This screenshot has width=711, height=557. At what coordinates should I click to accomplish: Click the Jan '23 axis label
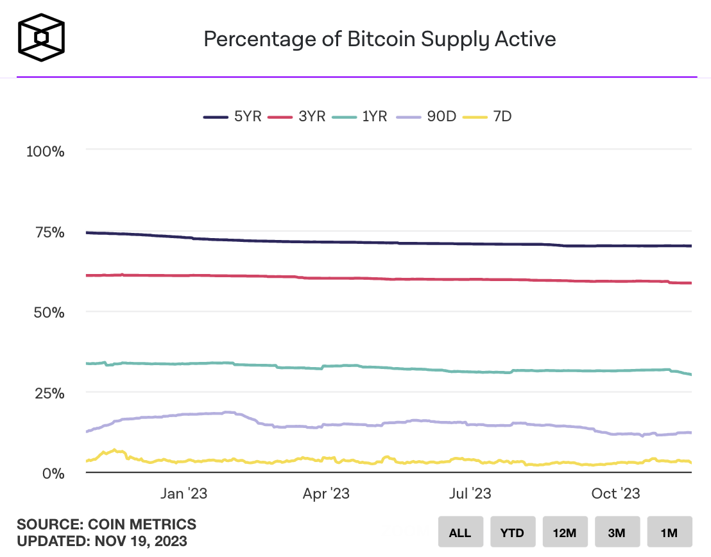(184, 493)
